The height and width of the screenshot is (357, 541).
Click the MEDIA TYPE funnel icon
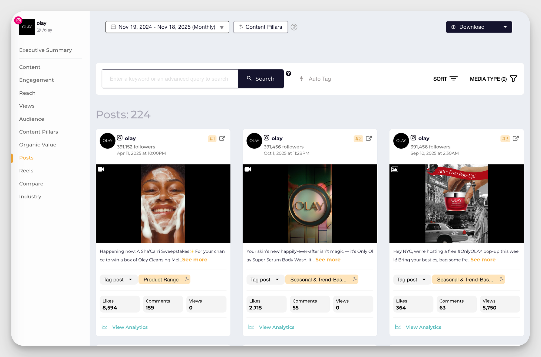point(513,78)
